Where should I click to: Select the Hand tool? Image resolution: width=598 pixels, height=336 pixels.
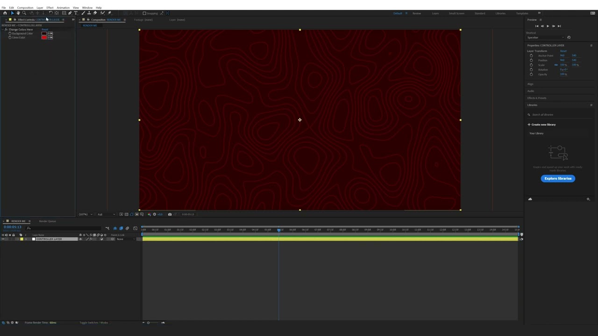(x=18, y=13)
